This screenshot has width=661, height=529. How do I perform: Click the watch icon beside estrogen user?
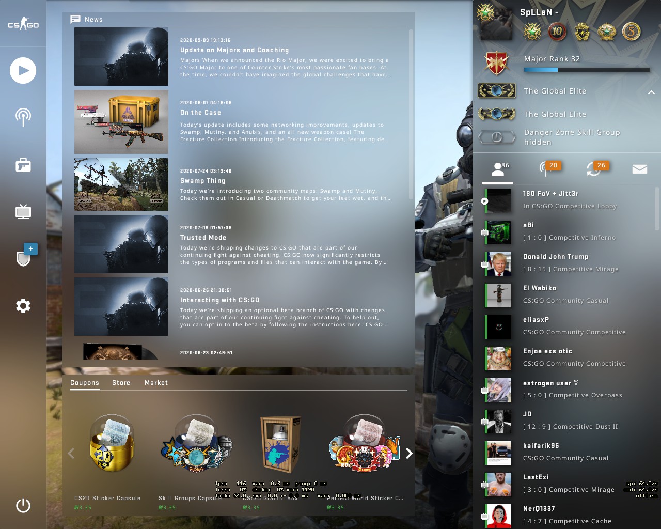(x=485, y=391)
